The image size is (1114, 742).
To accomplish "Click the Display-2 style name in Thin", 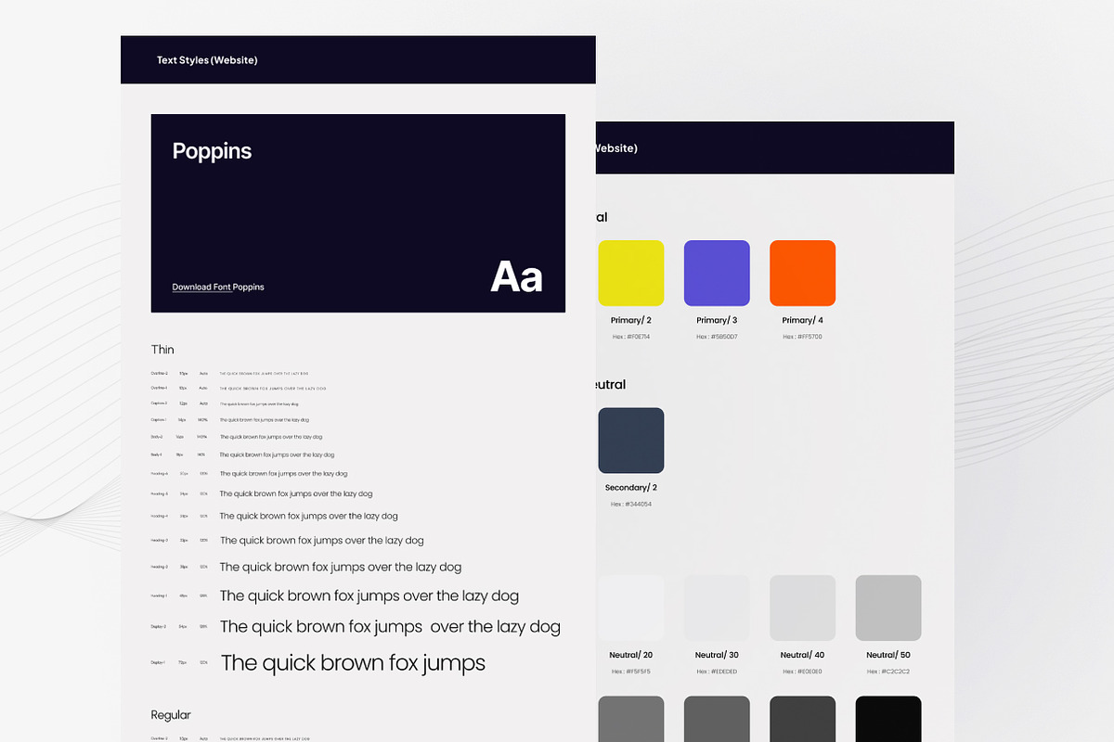I will [158, 627].
